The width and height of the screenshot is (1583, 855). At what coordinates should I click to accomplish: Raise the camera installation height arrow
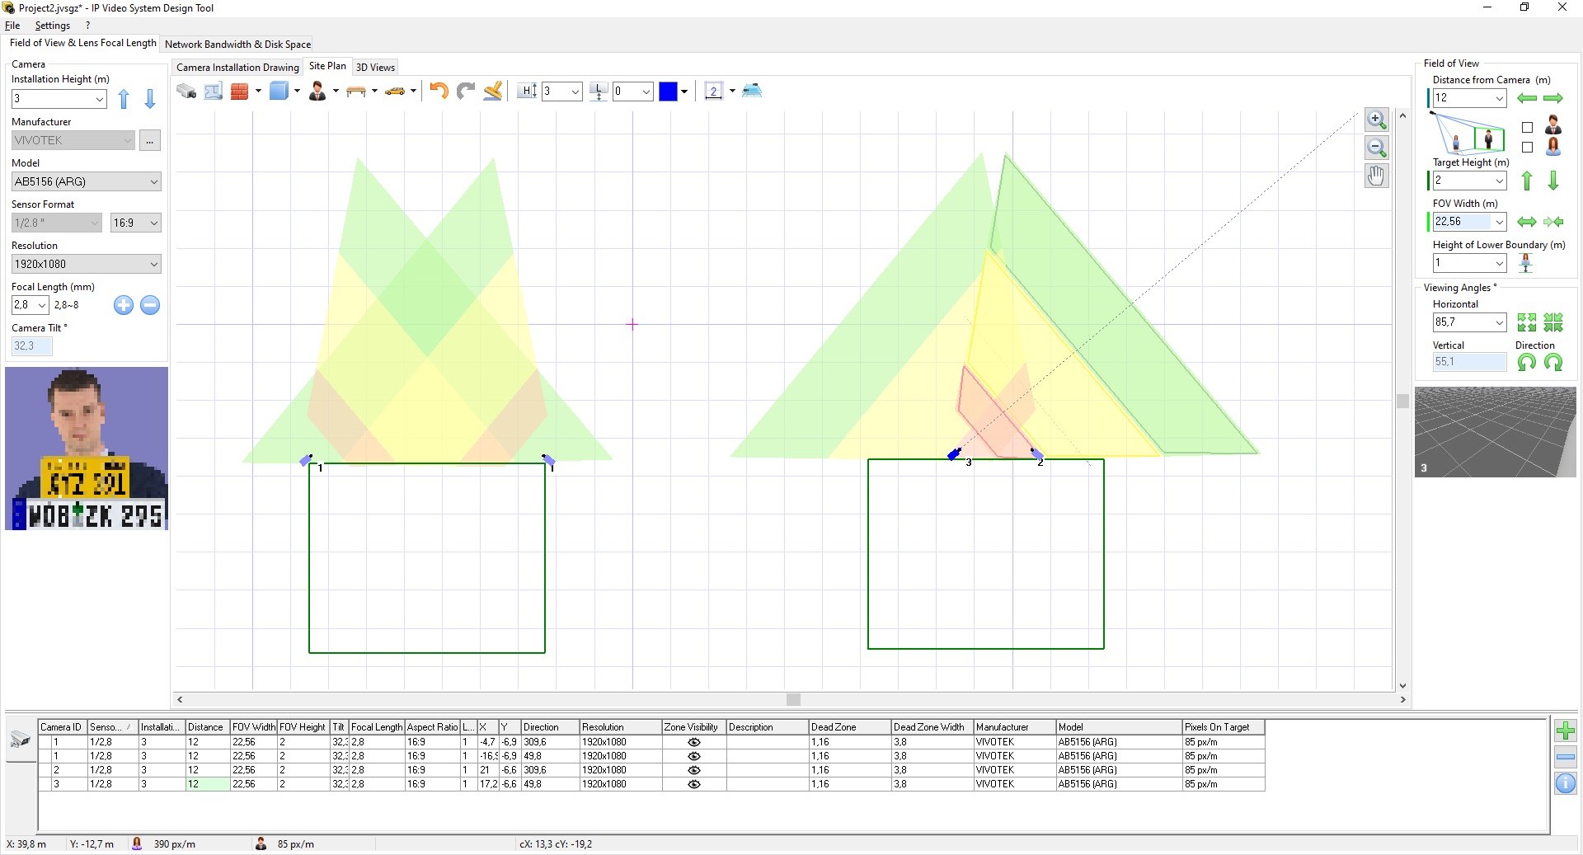point(124,100)
